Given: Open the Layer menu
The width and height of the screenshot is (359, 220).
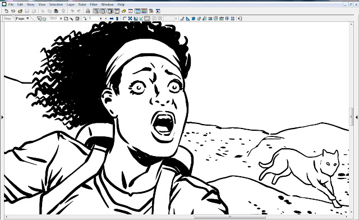Looking at the screenshot, I should coord(71,4).
